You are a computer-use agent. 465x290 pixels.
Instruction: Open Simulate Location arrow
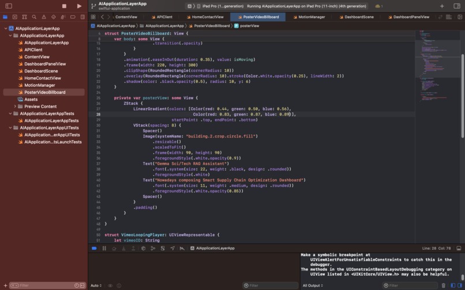[x=172, y=248]
